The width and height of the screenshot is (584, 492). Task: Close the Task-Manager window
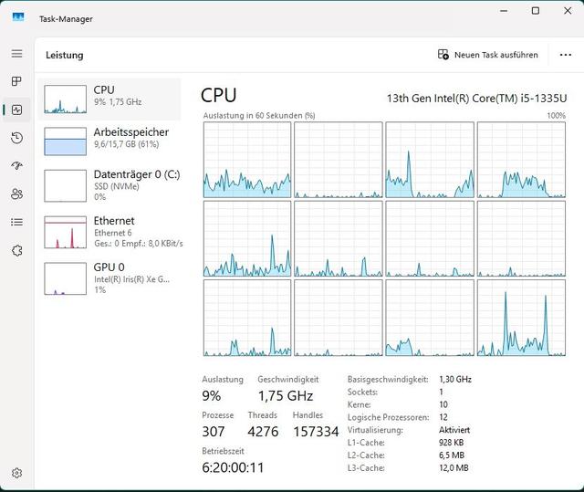(x=568, y=11)
